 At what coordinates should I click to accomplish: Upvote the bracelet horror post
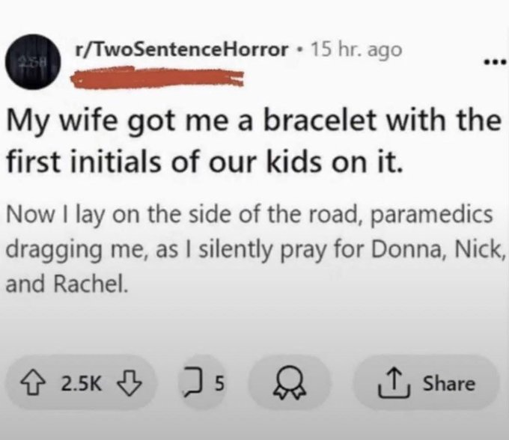[32, 384]
